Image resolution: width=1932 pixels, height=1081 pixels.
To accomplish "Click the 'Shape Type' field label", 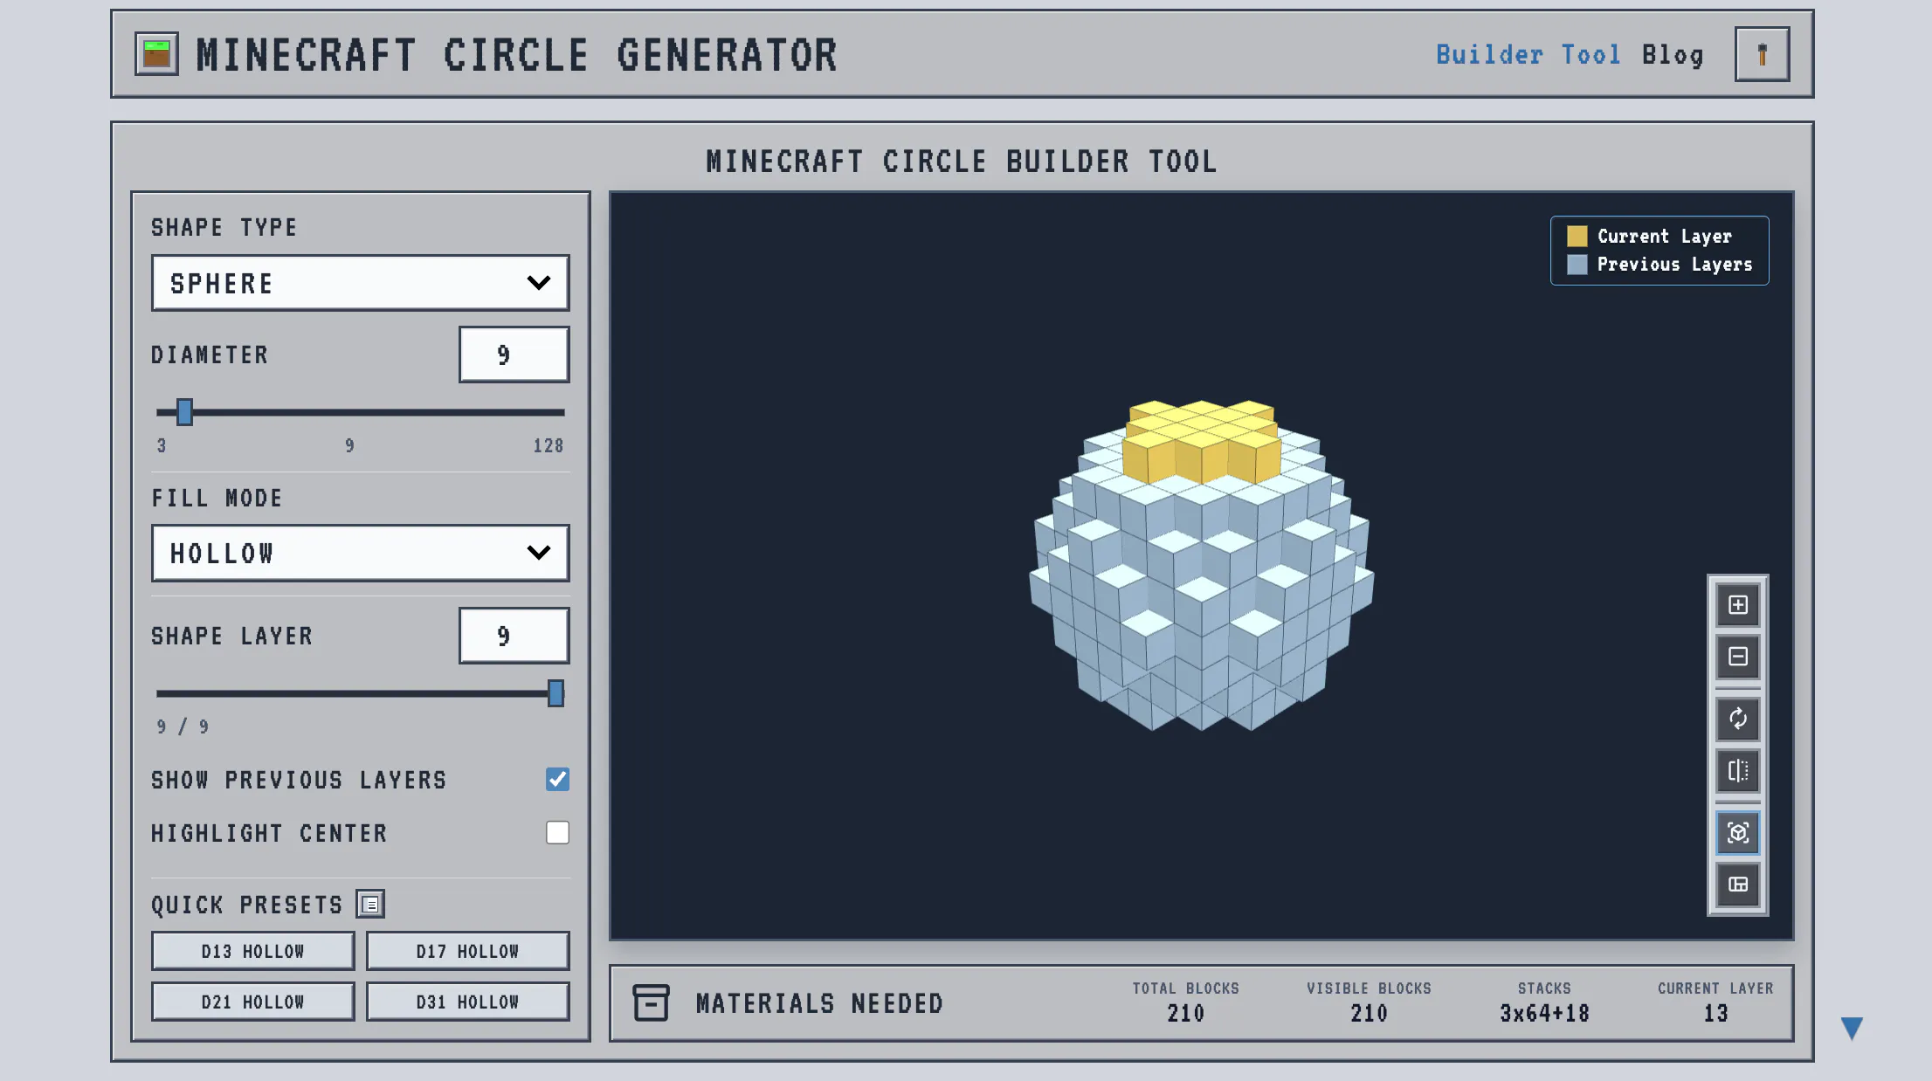I will pyautogui.click(x=224, y=227).
